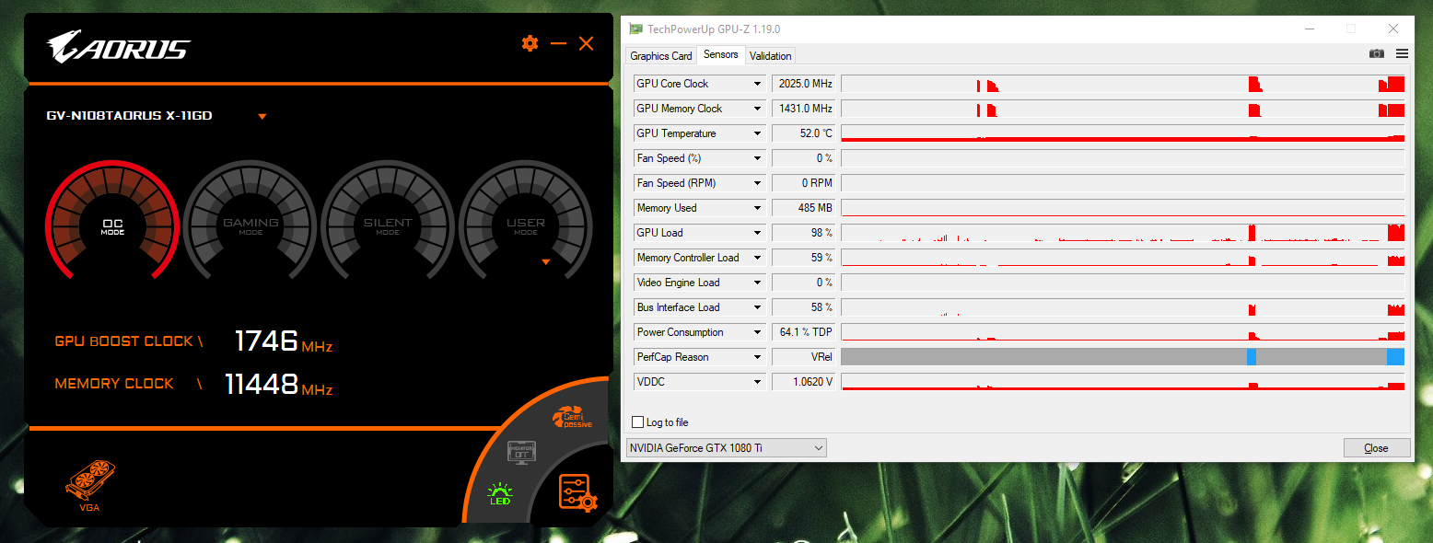1433x543 pixels.
Task: Click GPU Boost Clock 1746 MHz readout
Action: click(x=284, y=341)
